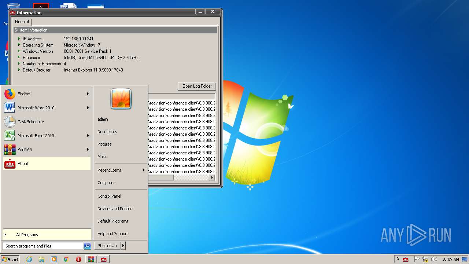Expand the Microsoft Excel 2010 jump list arrow

tap(88, 136)
